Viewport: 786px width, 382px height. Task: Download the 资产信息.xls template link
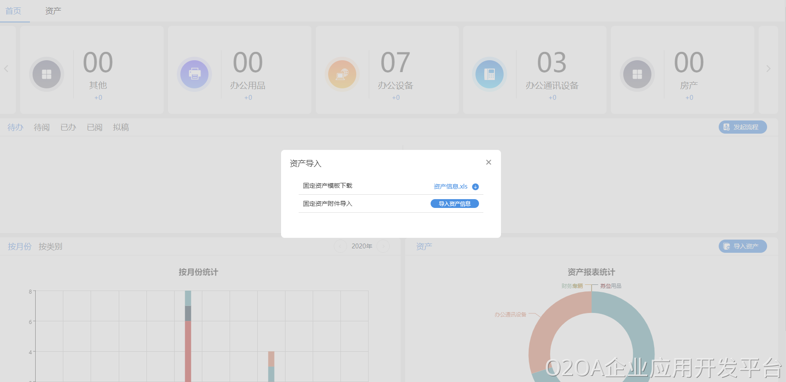[450, 186]
